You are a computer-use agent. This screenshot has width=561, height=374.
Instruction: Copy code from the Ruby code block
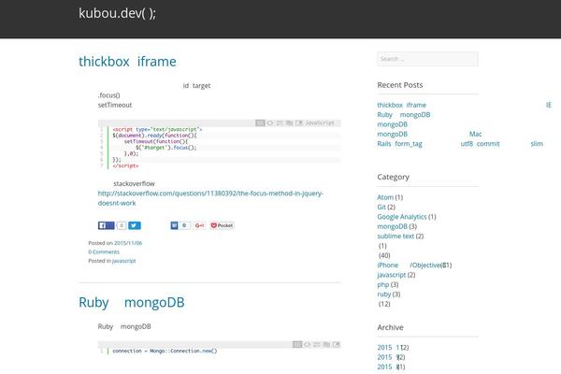point(326,344)
